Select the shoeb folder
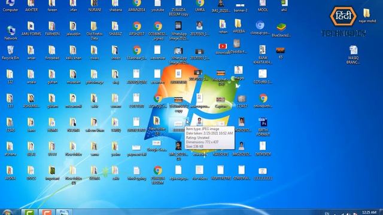Viewport: 383px width, 215px height. [115, 53]
